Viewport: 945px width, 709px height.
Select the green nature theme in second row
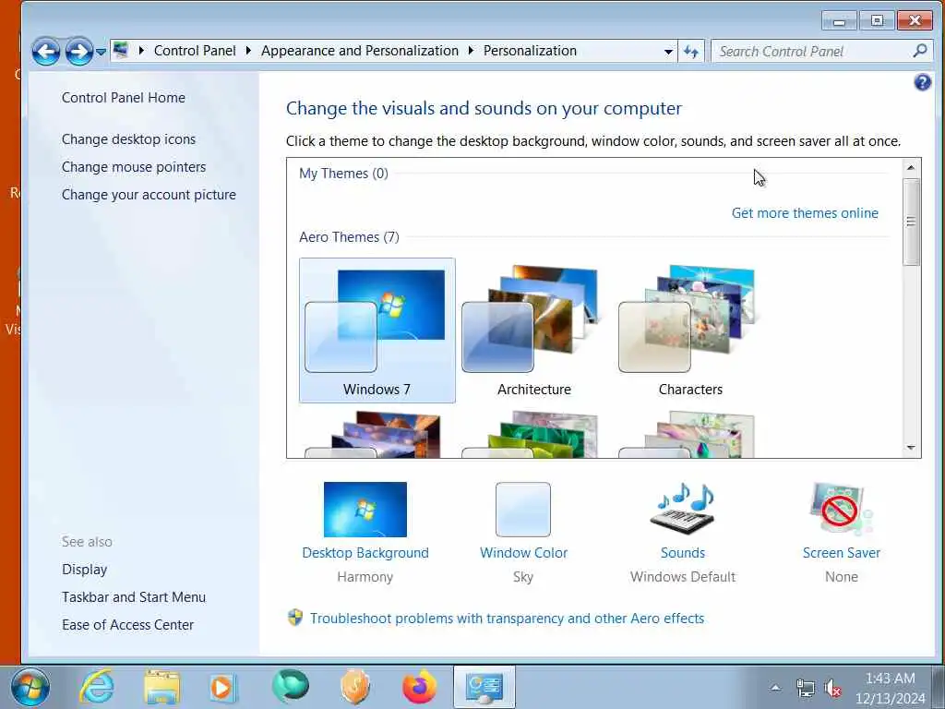pos(534,434)
